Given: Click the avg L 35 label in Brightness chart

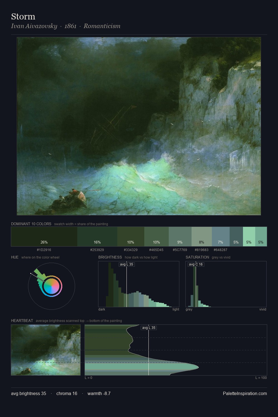Looking at the screenshot, I should tap(127, 264).
